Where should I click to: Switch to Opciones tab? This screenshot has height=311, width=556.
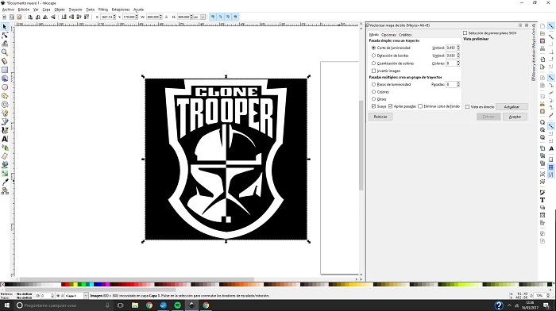coord(388,35)
